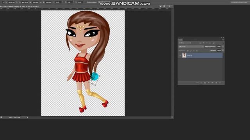Open the blending mode dropdown in Layers panel
The image size is (250, 140).
191,47
